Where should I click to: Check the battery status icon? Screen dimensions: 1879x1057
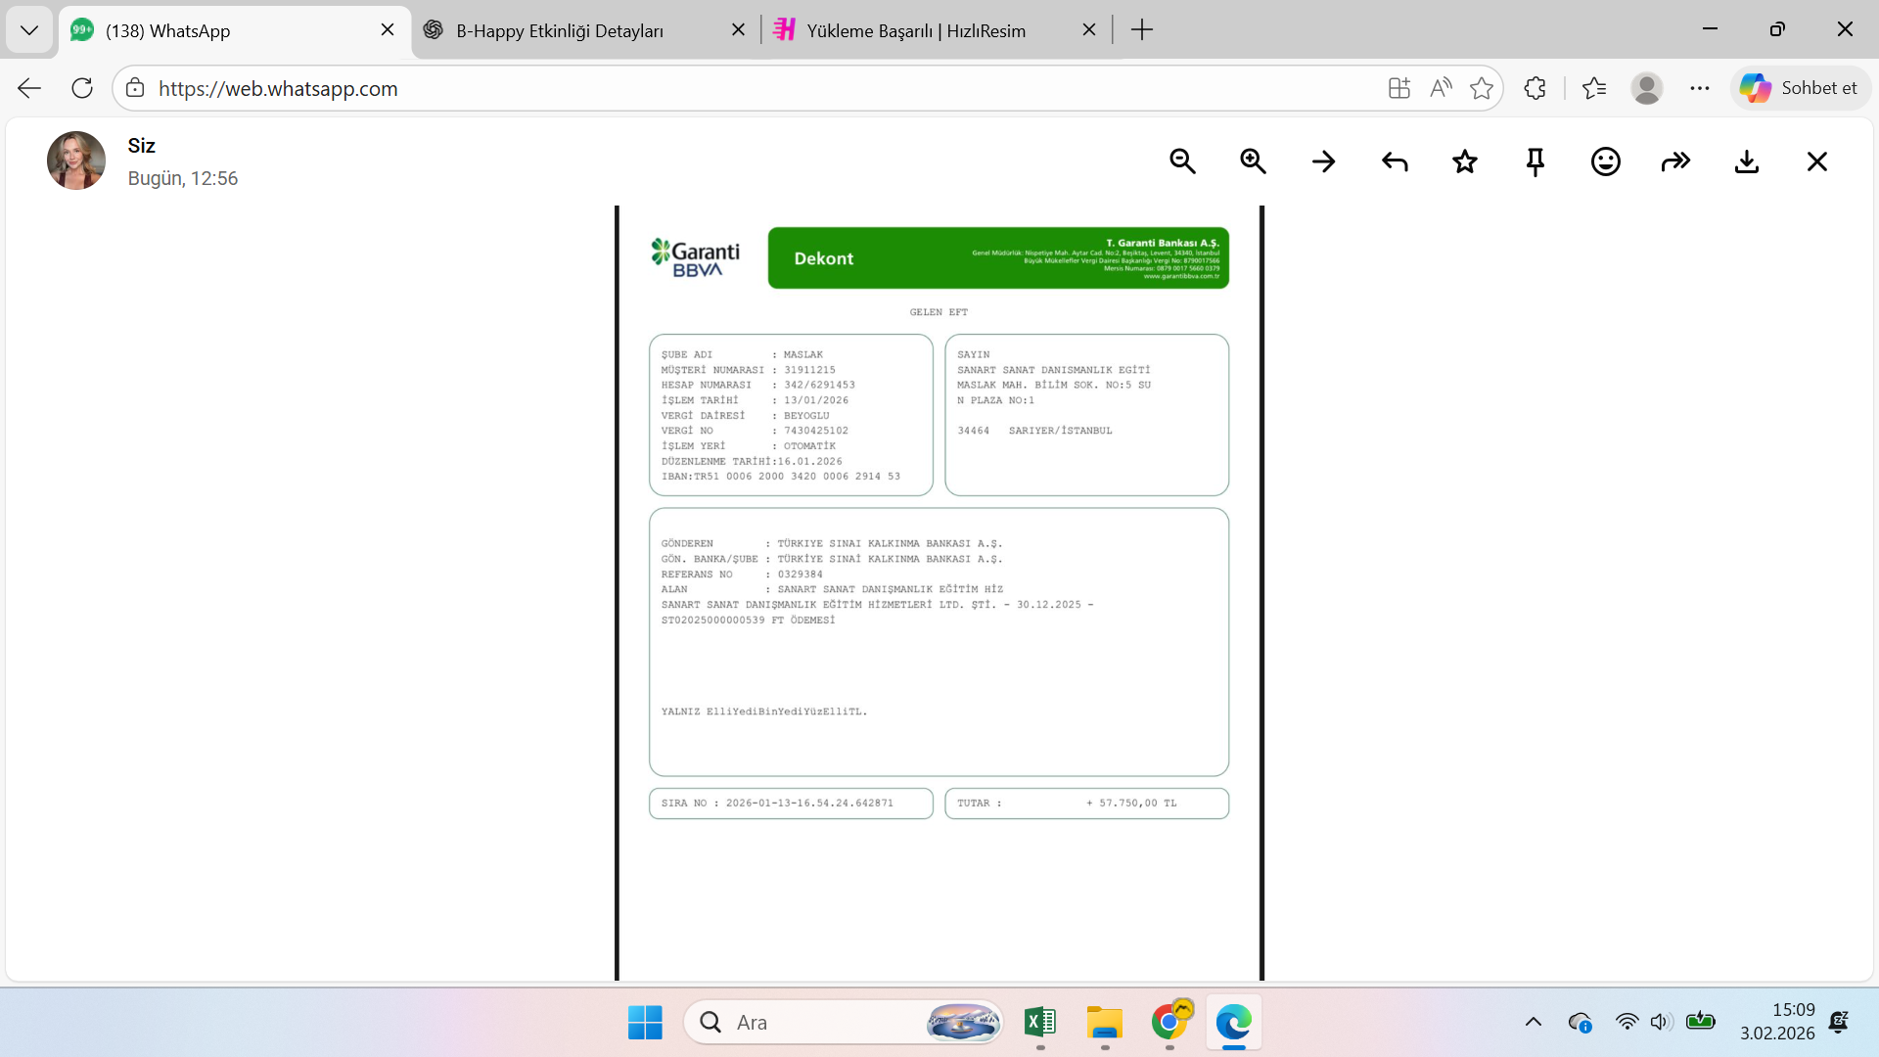coord(1701,1022)
